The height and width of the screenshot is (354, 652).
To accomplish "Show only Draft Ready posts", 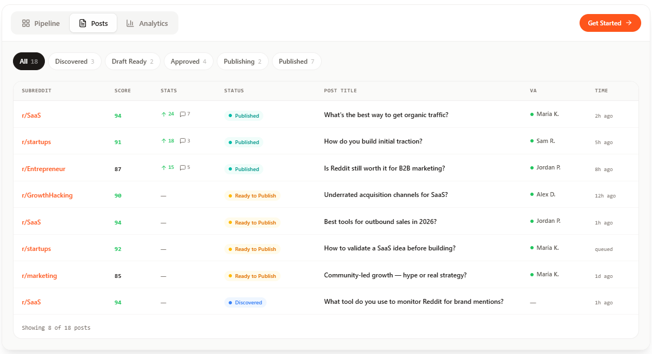I will click(132, 62).
